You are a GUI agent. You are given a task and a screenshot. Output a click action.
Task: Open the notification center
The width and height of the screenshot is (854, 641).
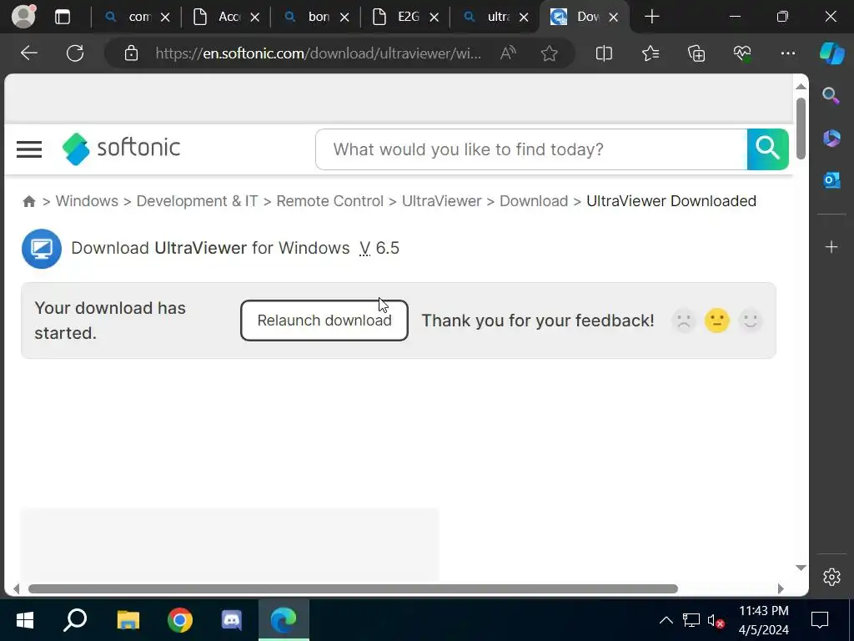coord(820,620)
